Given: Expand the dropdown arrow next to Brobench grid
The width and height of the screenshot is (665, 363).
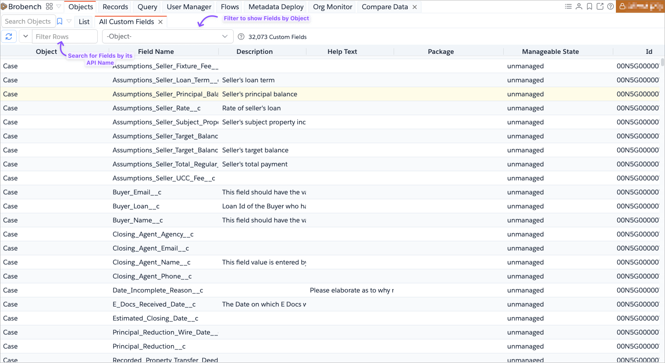Looking at the screenshot, I should click(59, 7).
